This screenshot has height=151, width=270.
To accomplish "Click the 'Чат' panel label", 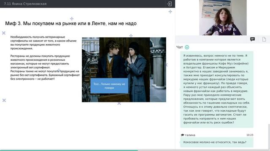I will 179,47.
